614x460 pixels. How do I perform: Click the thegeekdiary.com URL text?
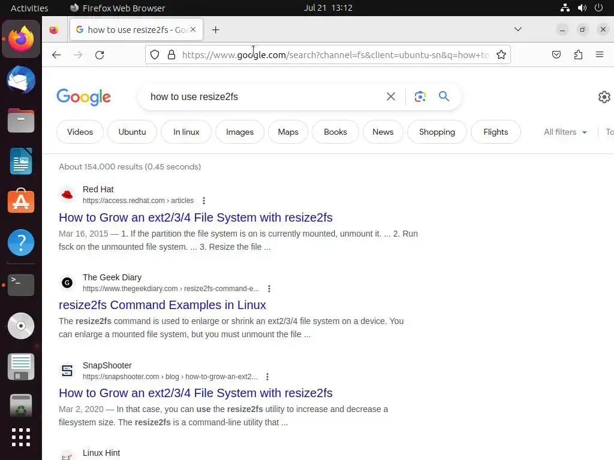coord(171,289)
